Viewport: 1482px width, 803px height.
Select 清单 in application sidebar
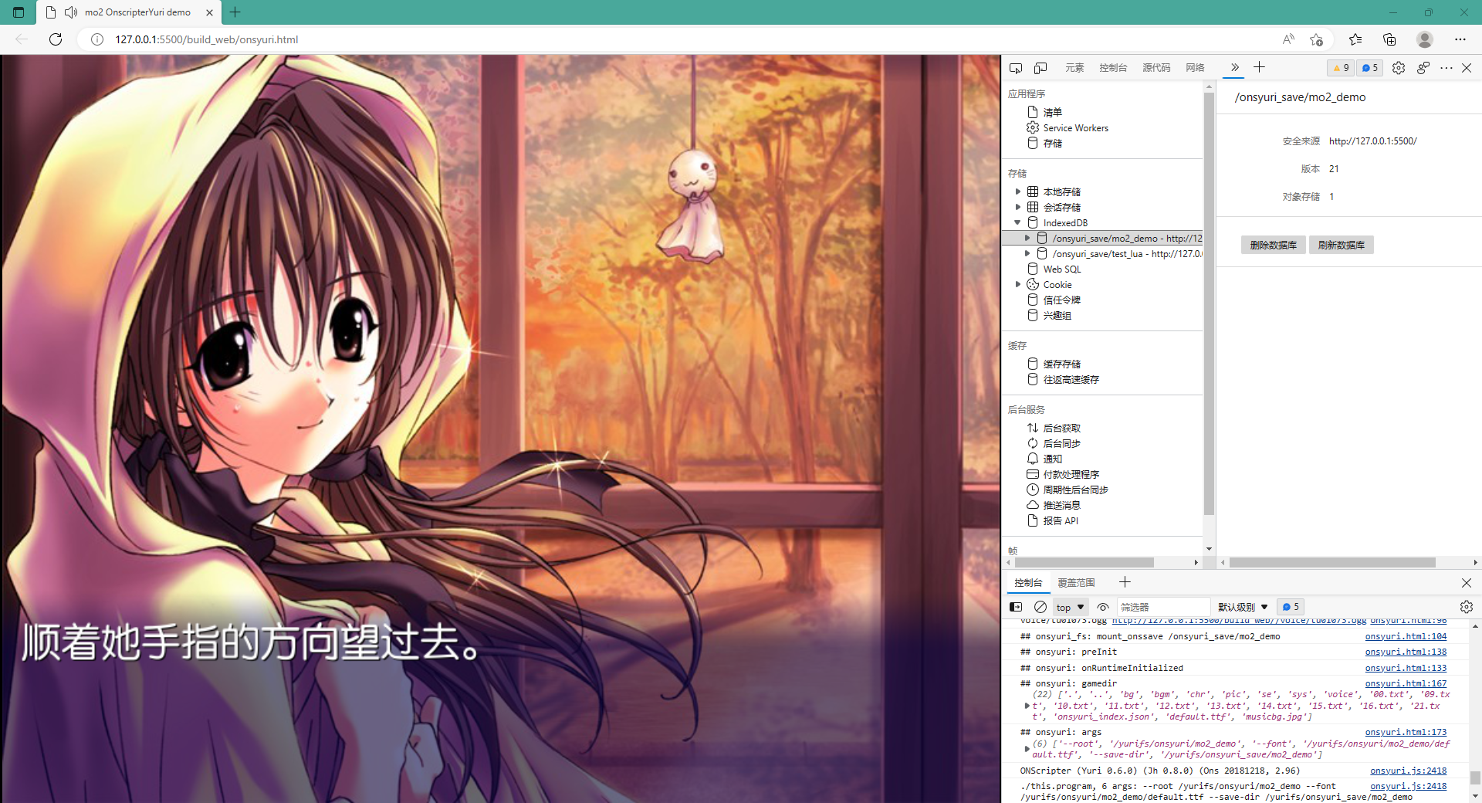1053,112
